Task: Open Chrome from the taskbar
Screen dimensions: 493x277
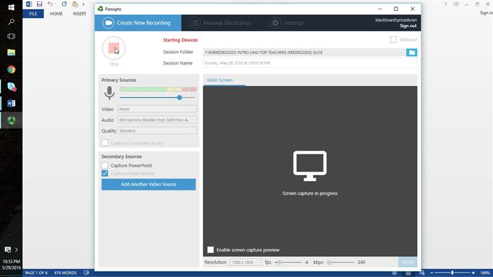Action: (x=11, y=69)
